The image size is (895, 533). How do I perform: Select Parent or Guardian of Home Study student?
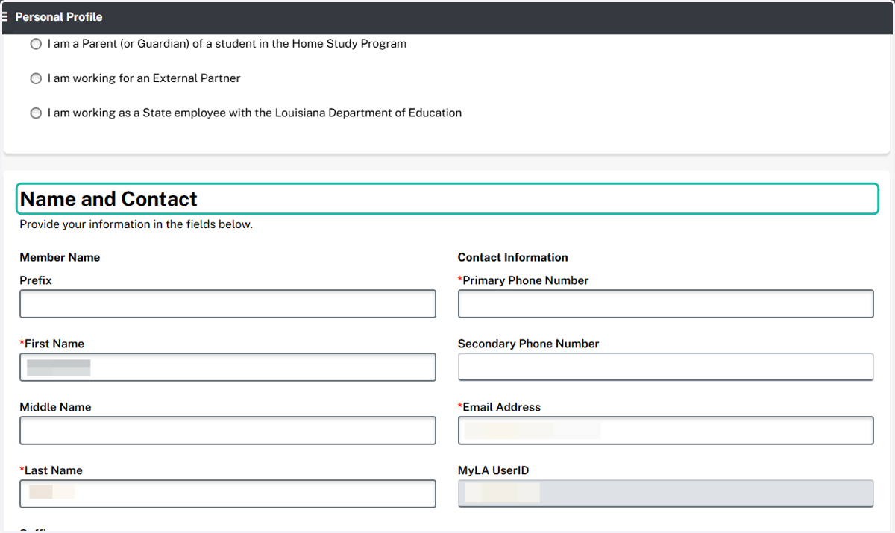coord(36,44)
